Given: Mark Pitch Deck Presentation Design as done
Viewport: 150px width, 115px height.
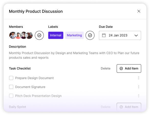Looking at the screenshot, I should [11, 96].
